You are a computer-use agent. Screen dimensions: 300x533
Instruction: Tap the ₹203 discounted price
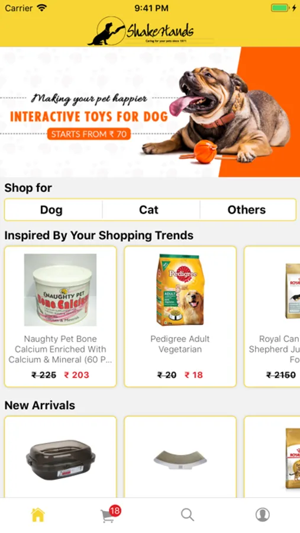tap(76, 375)
